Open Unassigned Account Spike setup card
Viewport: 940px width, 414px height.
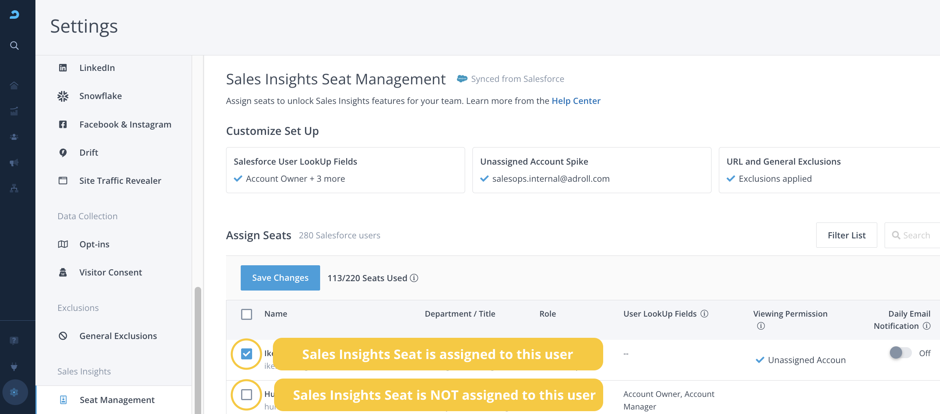point(591,170)
